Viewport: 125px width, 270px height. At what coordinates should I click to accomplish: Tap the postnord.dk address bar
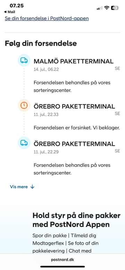62,260
